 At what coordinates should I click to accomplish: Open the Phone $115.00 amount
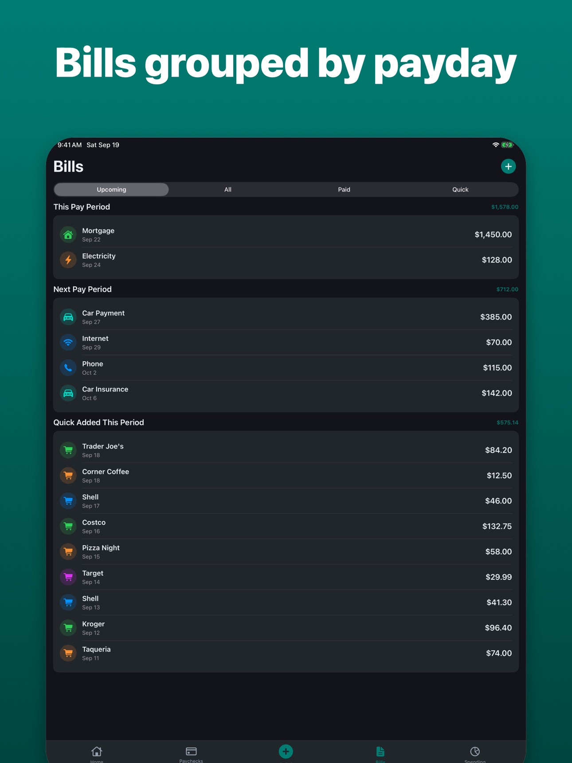497,368
